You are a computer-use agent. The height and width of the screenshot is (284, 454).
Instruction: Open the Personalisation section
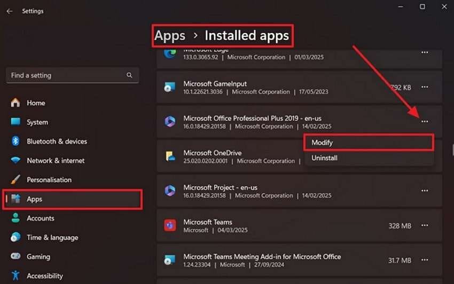coord(49,180)
